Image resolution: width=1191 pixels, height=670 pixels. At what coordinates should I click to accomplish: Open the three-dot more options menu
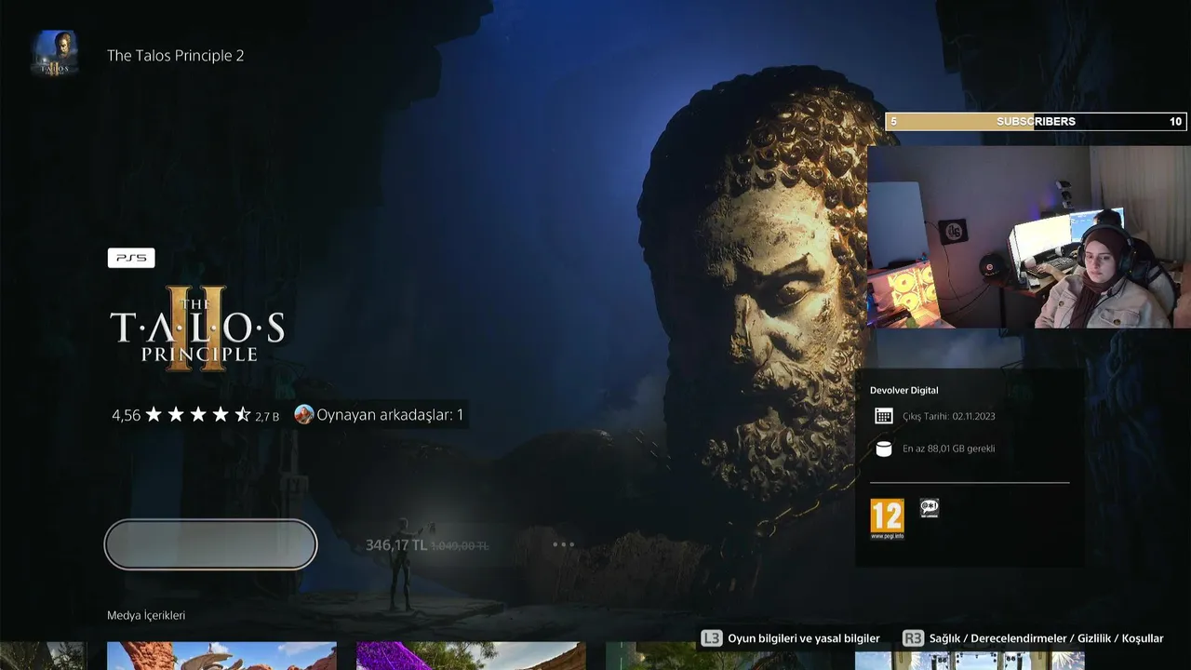tap(563, 544)
